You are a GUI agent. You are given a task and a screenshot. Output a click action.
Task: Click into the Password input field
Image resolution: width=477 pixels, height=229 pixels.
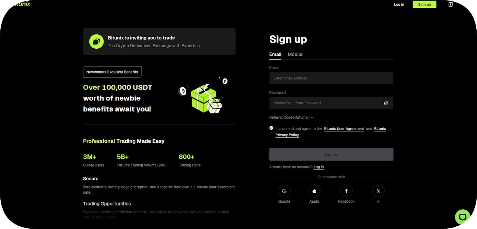[x=324, y=103]
